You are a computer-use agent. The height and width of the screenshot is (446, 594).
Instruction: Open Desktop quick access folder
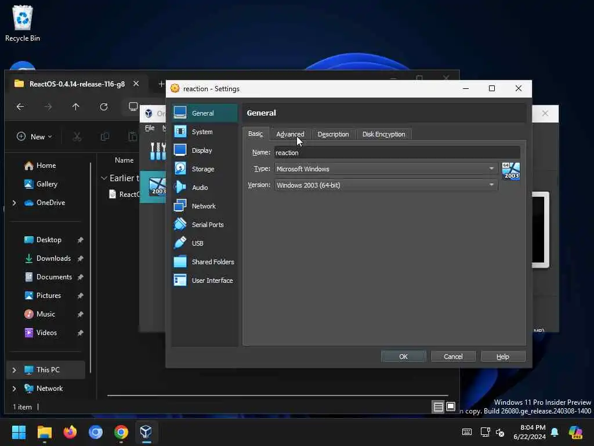coord(49,240)
